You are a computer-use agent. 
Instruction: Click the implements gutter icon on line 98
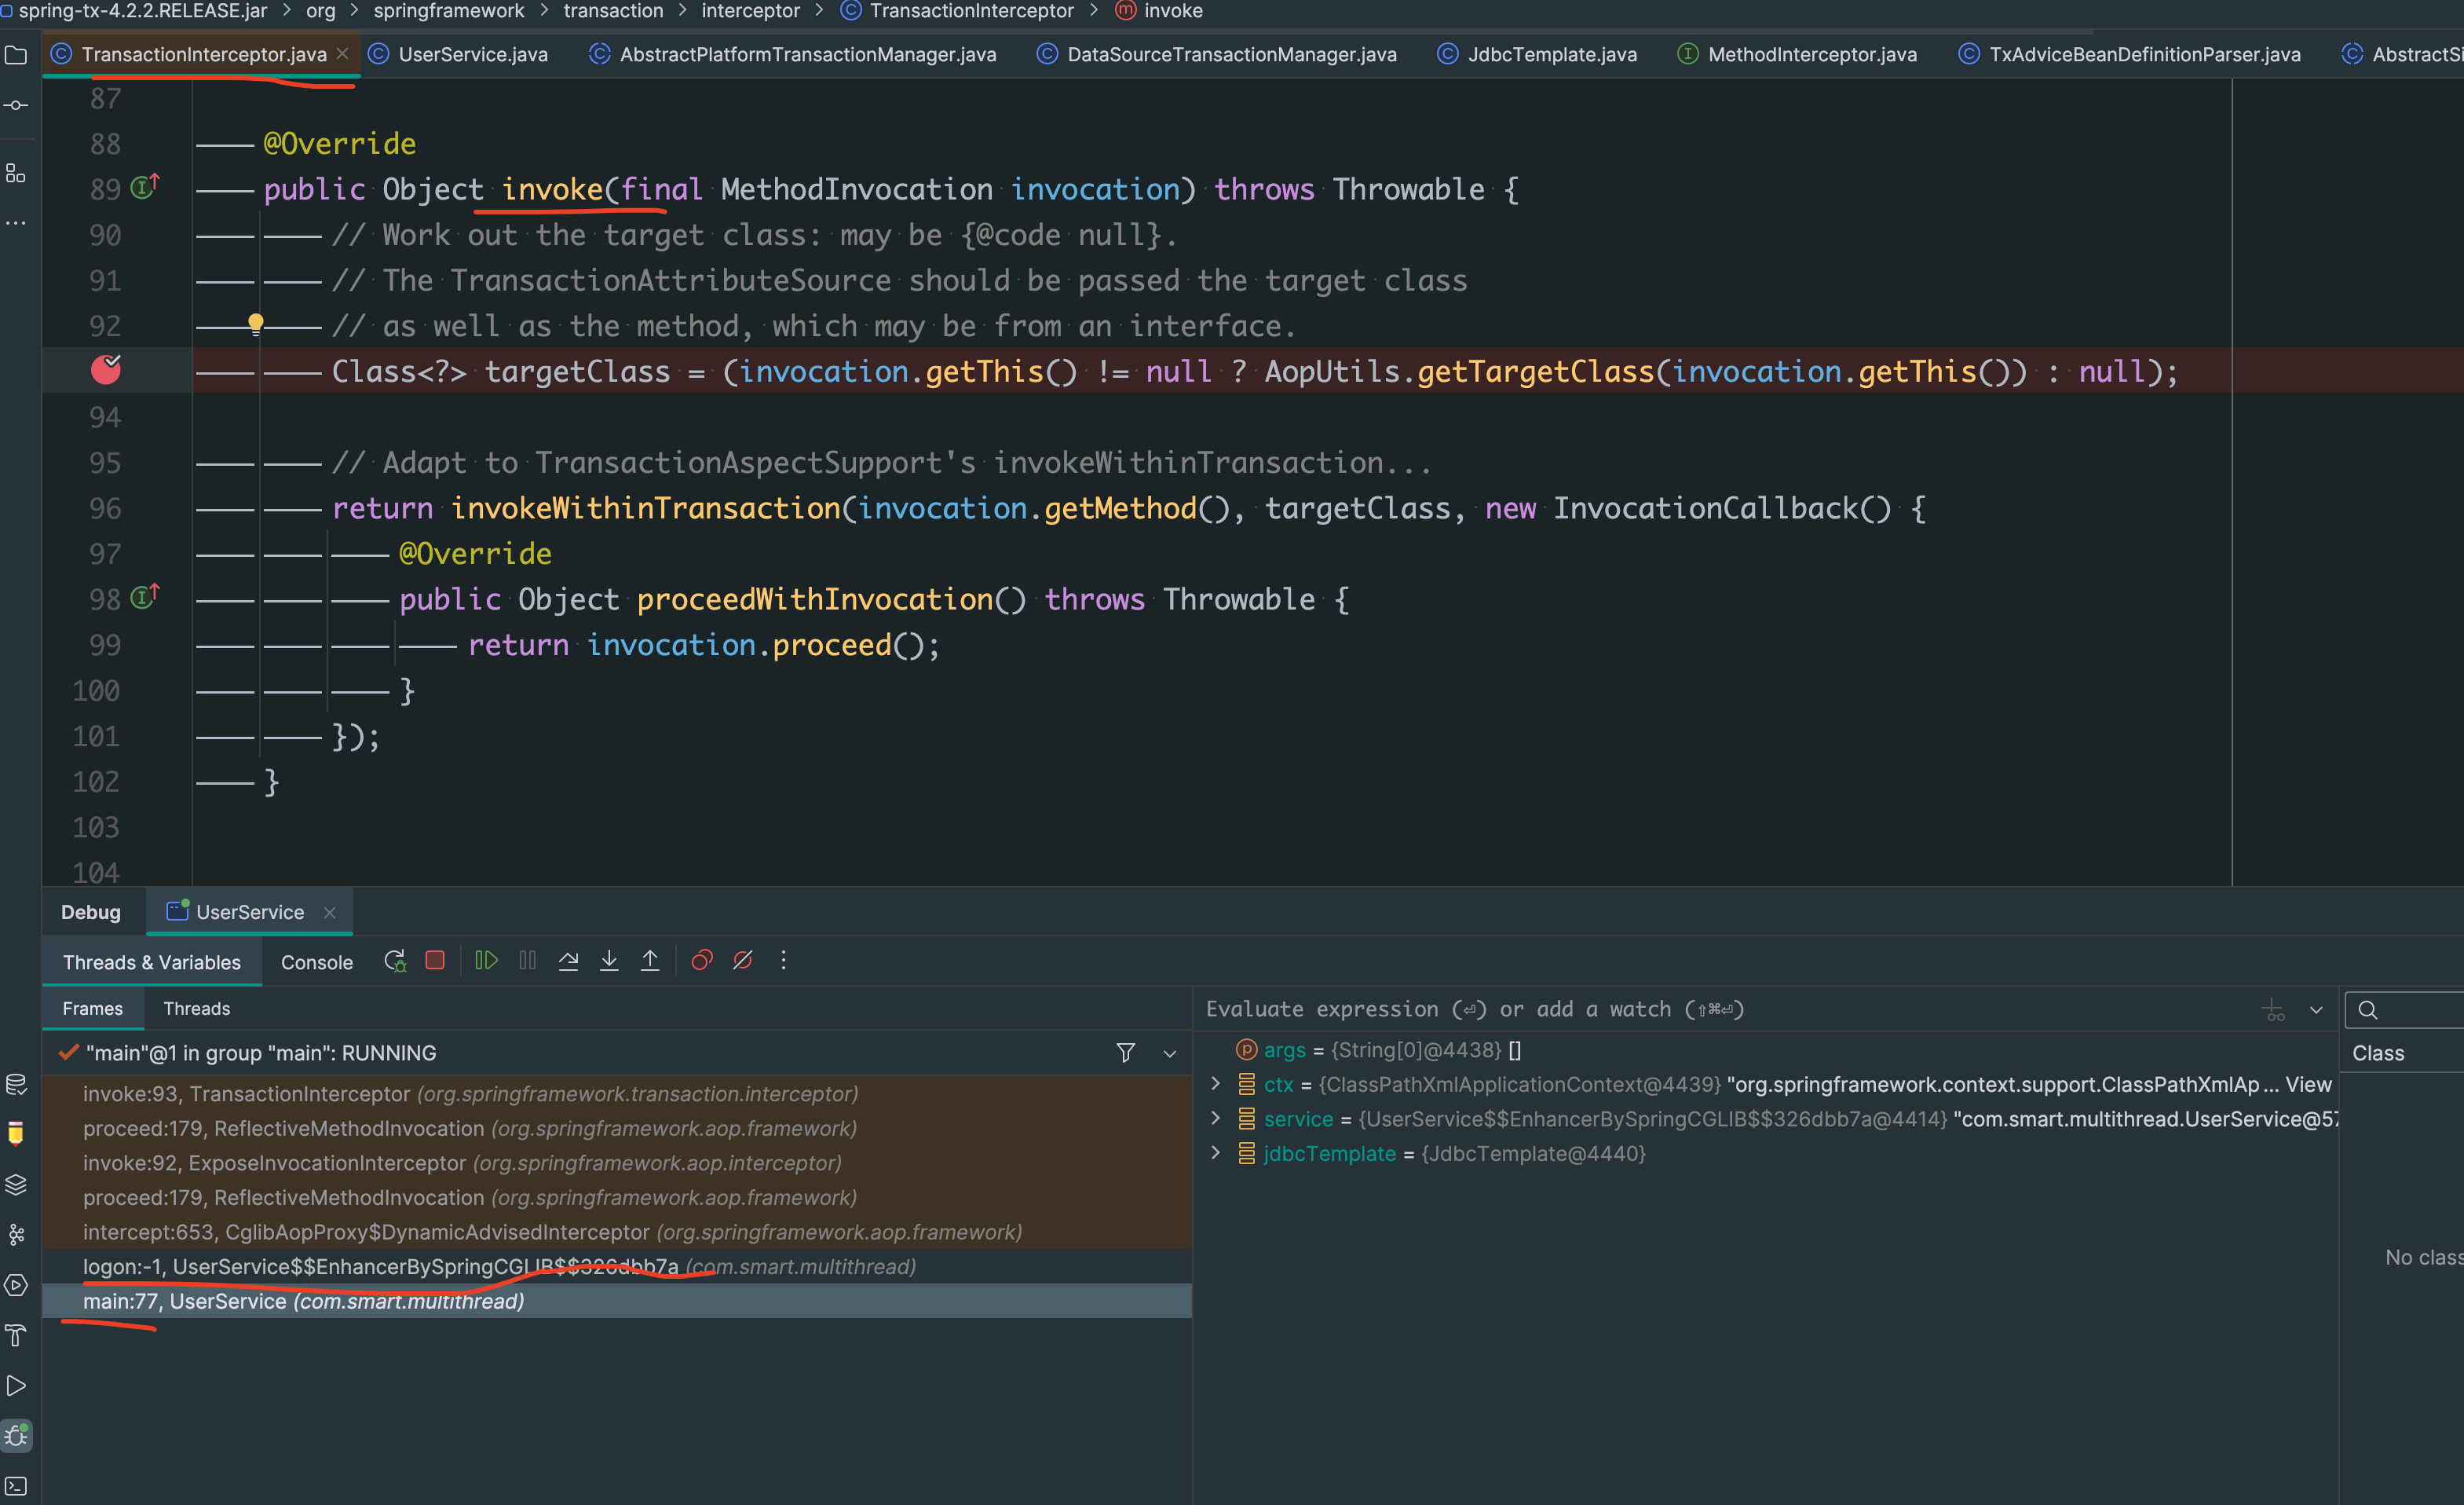145,596
